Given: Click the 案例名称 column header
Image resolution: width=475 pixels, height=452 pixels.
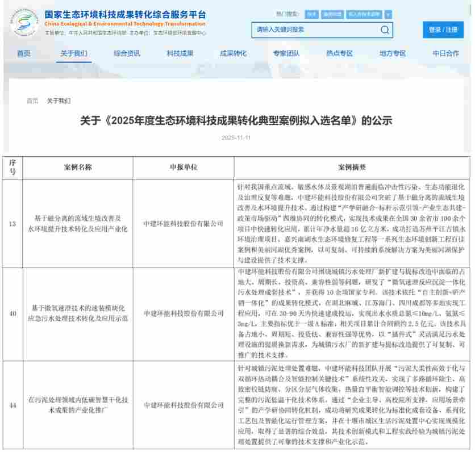Looking at the screenshot, I should pyautogui.click(x=78, y=167).
